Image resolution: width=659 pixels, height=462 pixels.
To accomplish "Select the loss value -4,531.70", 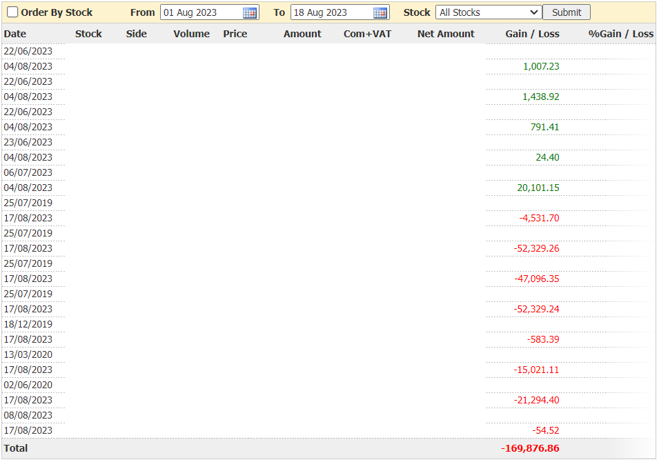I will click(539, 218).
